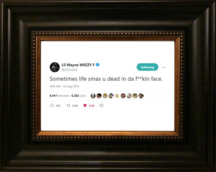Screen dimensions: 216x172
Task: Toggle the Following button
Action: (x=147, y=67)
